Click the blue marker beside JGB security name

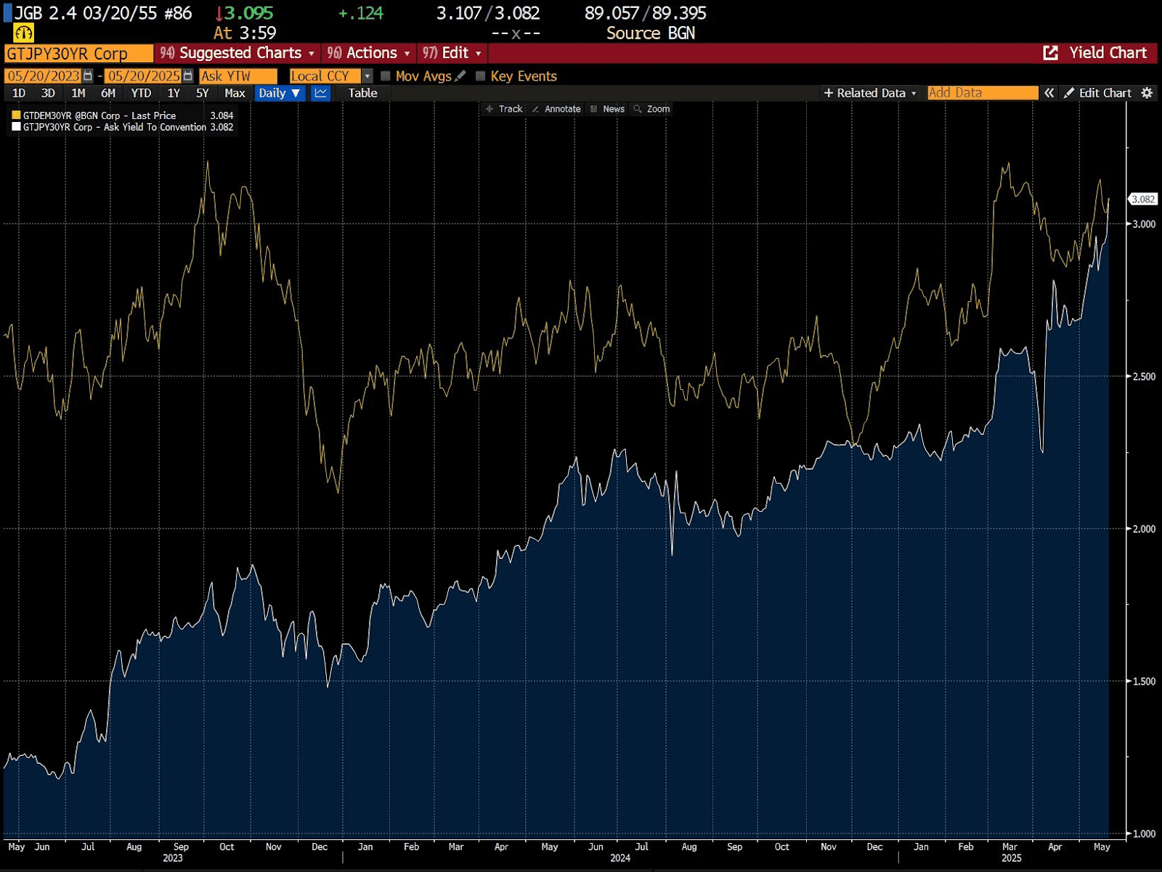pyautogui.click(x=8, y=13)
